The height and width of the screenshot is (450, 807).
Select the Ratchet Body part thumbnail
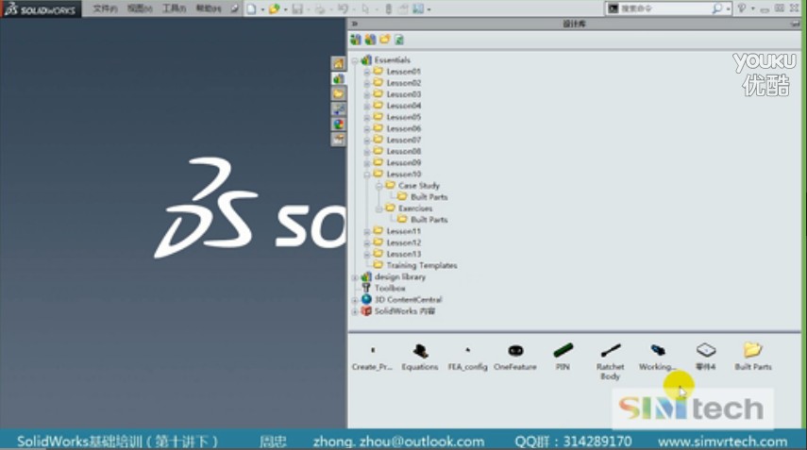coord(611,361)
